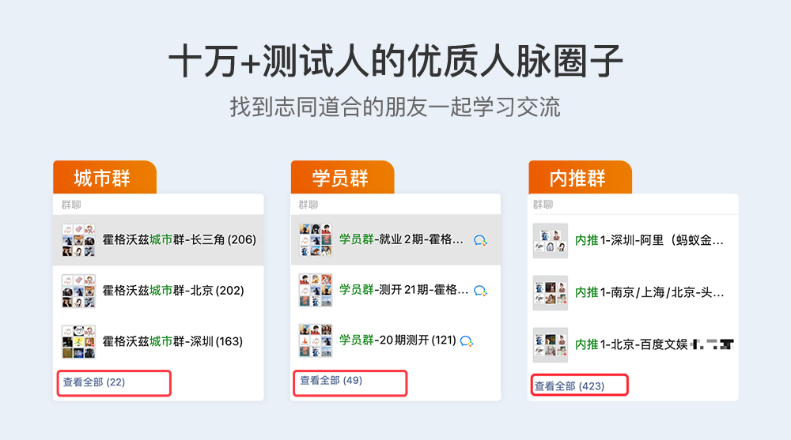791x440 pixels.
Task: Click chat bubble icon beside 测开21期 group
Action: pyautogui.click(x=480, y=291)
